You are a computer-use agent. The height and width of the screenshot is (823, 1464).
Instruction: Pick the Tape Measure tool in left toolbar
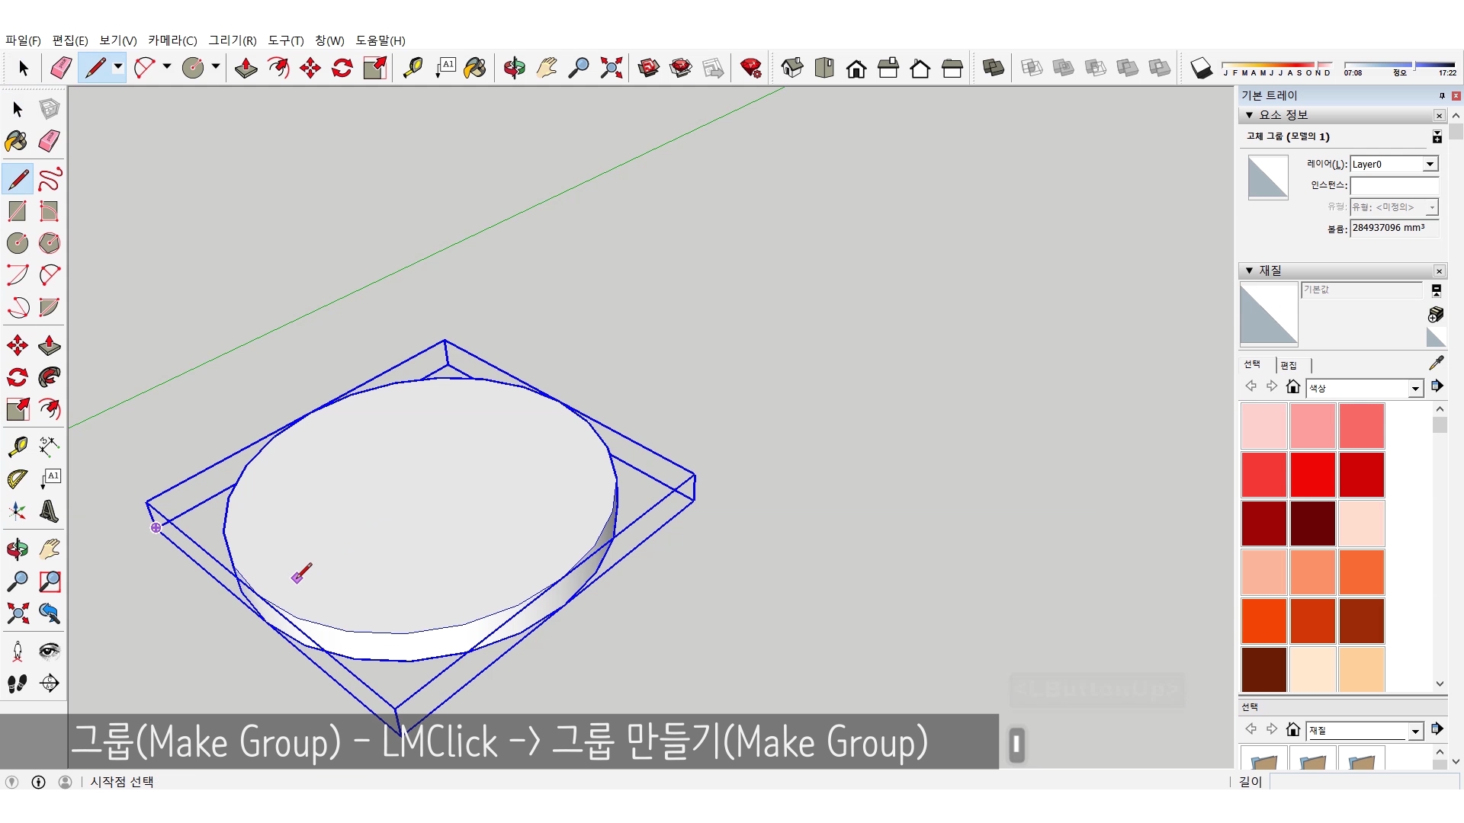[17, 446]
